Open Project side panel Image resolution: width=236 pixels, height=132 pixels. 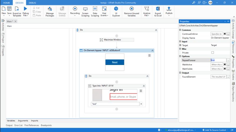[3, 38]
